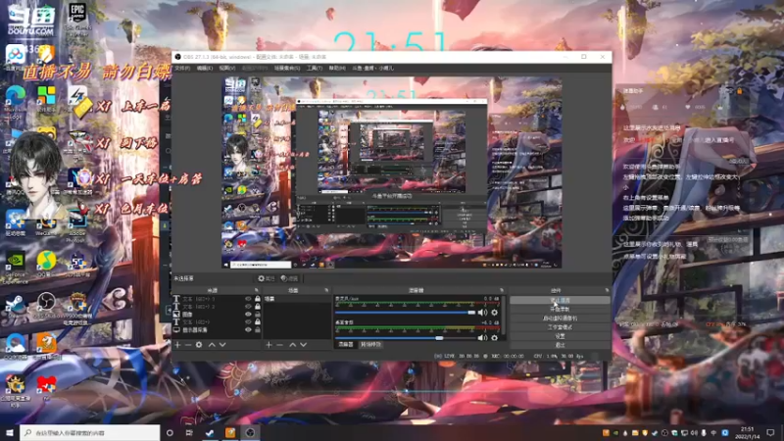Adjust the 麦克风/Aux volume slider
Image resolution: width=784 pixels, height=441 pixels.
(x=406, y=313)
